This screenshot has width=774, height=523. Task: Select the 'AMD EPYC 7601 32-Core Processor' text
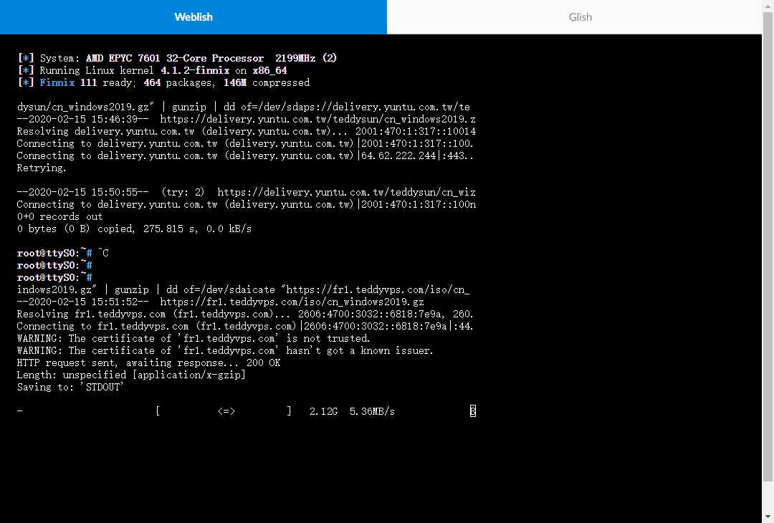point(175,58)
